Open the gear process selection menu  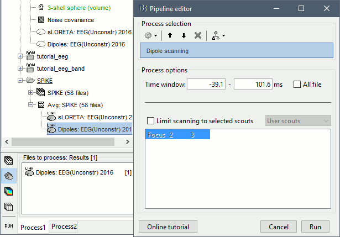pyautogui.click(x=150, y=35)
